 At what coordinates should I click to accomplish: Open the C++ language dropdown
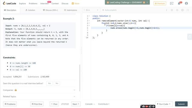[x=91, y=10]
